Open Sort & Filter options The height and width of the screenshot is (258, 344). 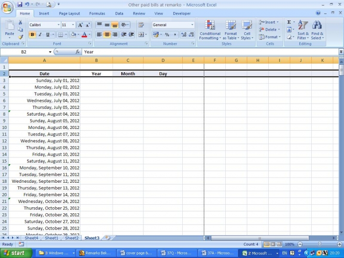coord(302,29)
